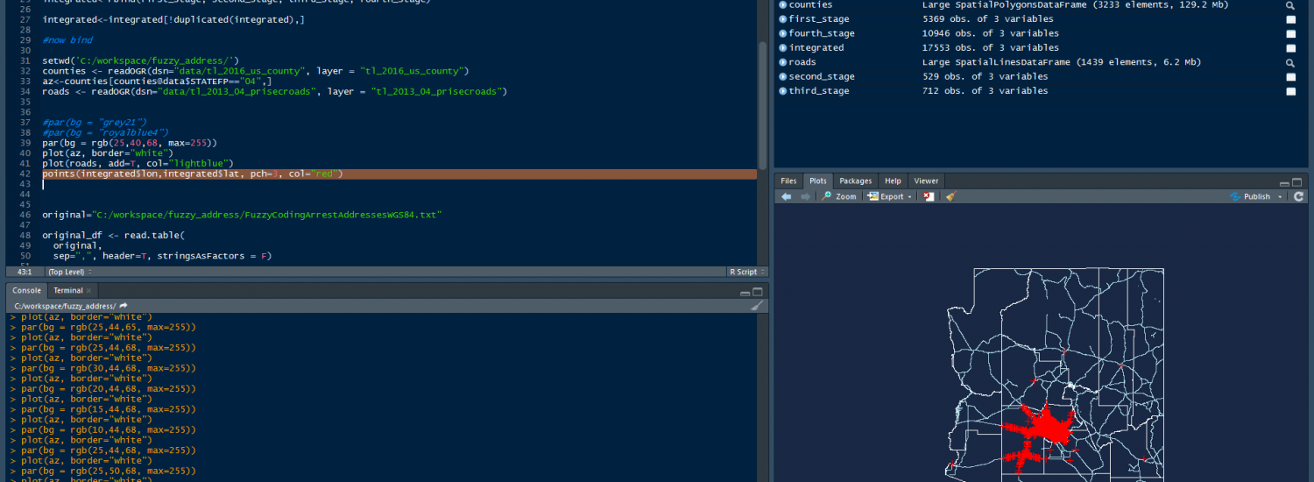
Task: Open working directory via arrow icon
Action: [x=124, y=306]
